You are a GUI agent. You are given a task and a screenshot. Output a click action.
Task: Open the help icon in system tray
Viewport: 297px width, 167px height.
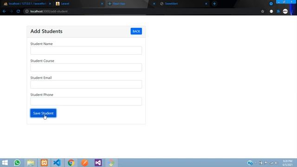[250, 163]
